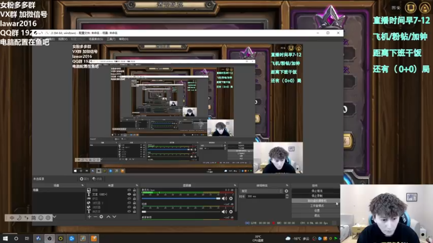This screenshot has height=243, width=433.
Task: Open source Properties gear button below preview
Action: click(x=84, y=179)
